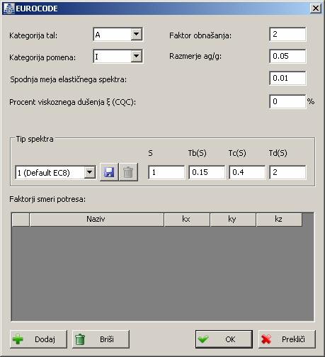Open the Kategorija pomena dropdown
Screen dimensions: 325x357
137,56
